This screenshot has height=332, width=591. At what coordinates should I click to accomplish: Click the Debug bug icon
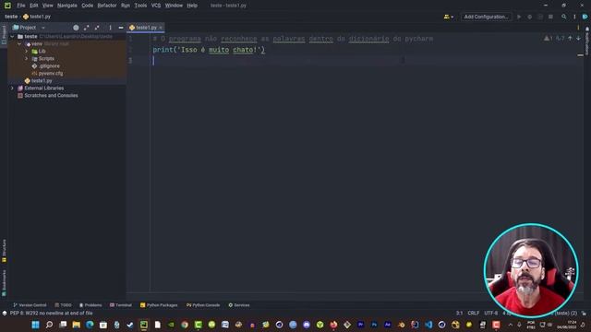529,17
